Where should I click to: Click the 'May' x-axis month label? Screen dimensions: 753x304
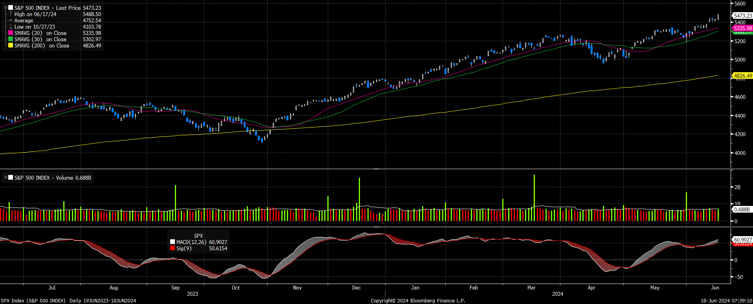[x=655, y=288]
